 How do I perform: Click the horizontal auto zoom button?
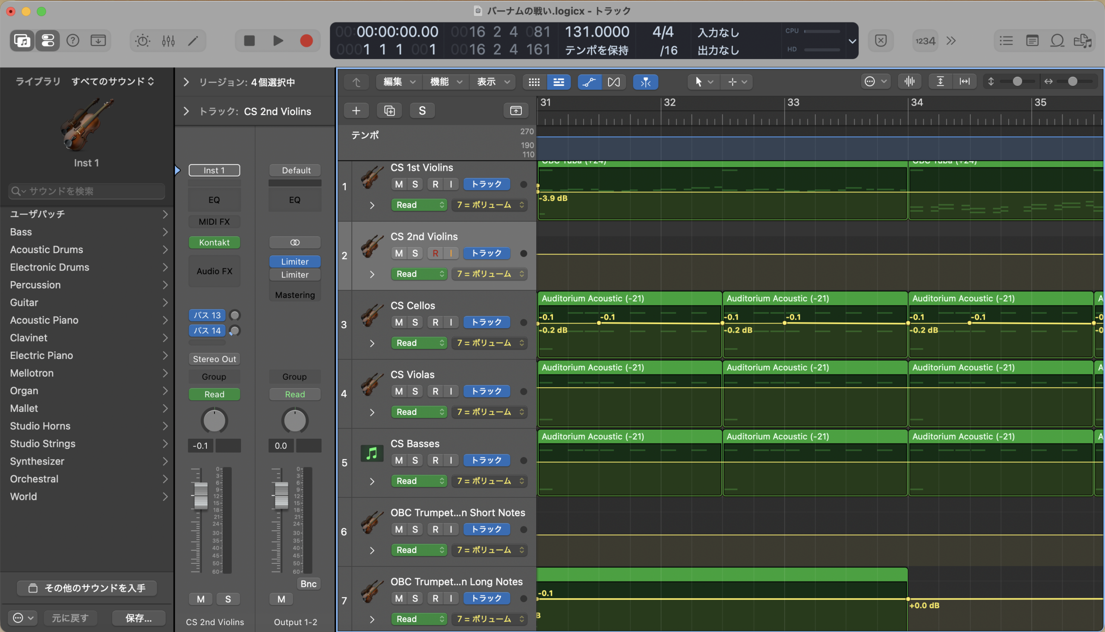(965, 82)
